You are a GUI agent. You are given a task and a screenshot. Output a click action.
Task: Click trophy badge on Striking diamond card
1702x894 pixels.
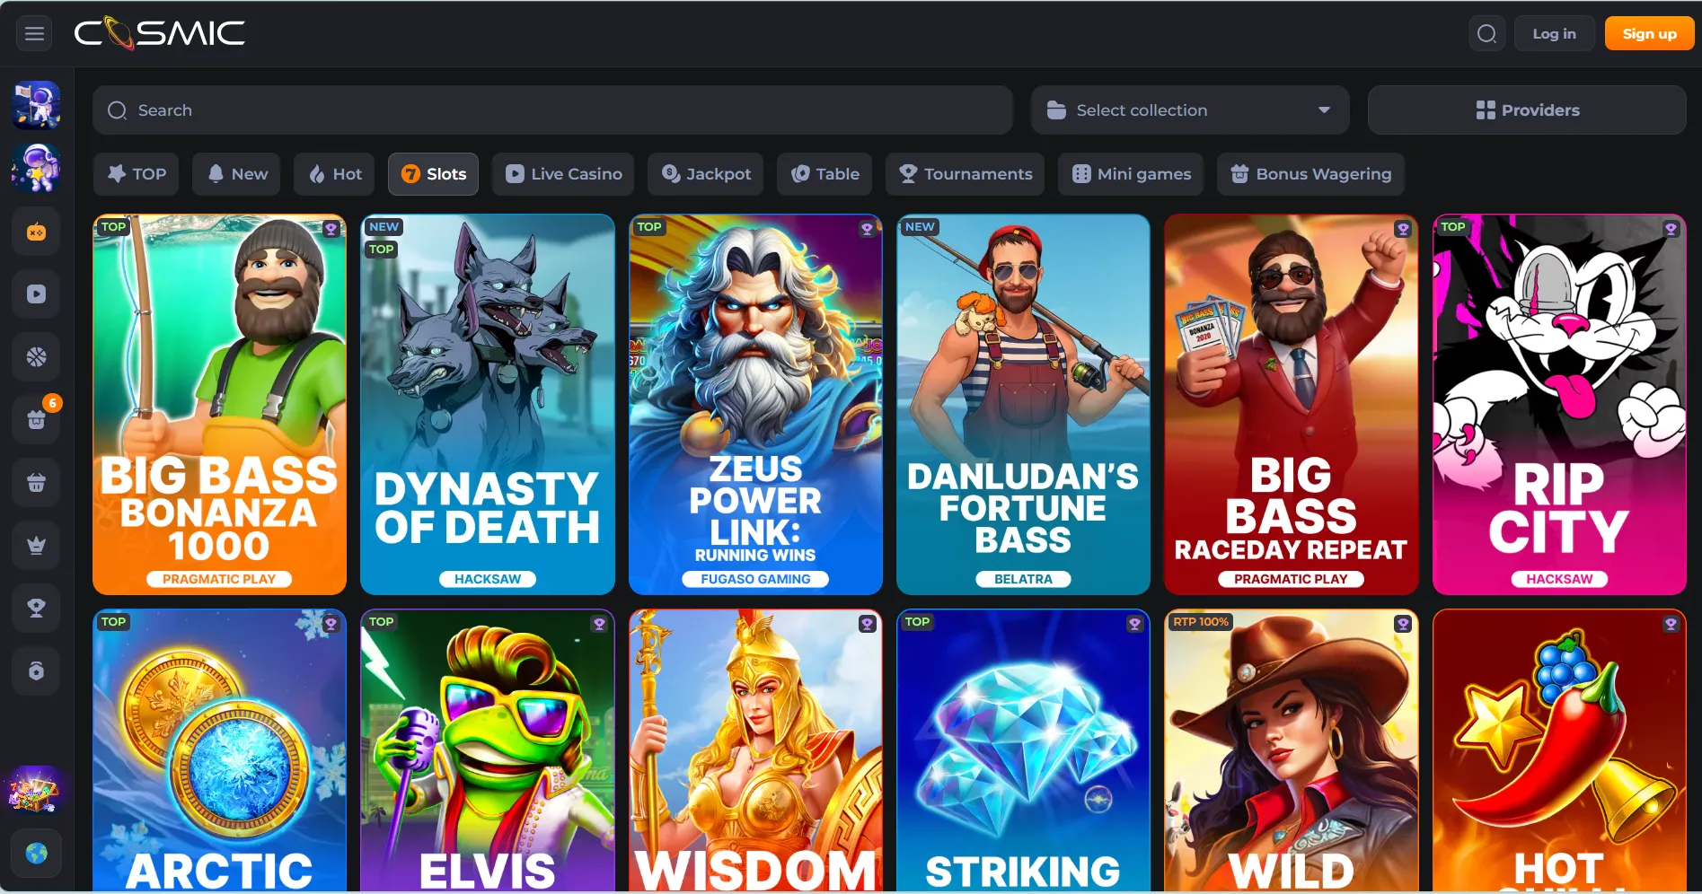tap(1135, 623)
